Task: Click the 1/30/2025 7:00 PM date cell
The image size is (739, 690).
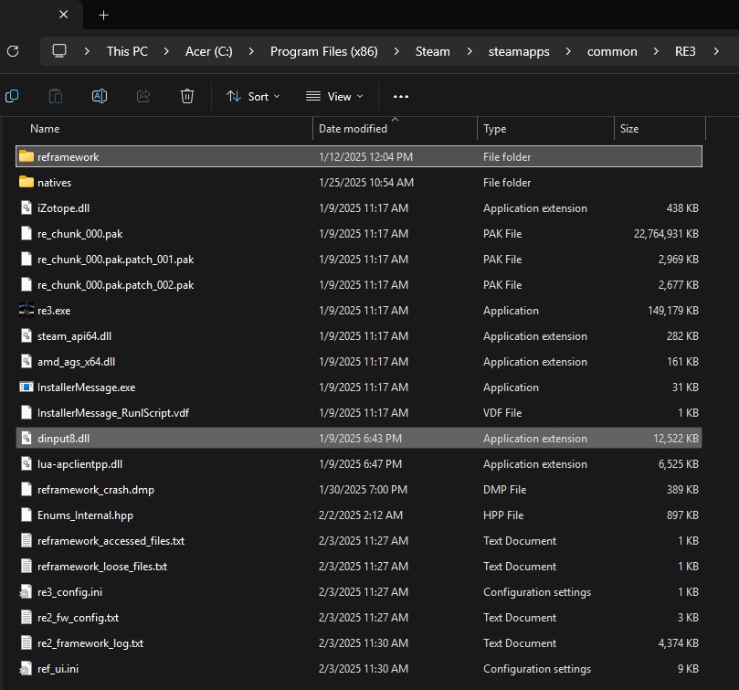Action: 363,490
